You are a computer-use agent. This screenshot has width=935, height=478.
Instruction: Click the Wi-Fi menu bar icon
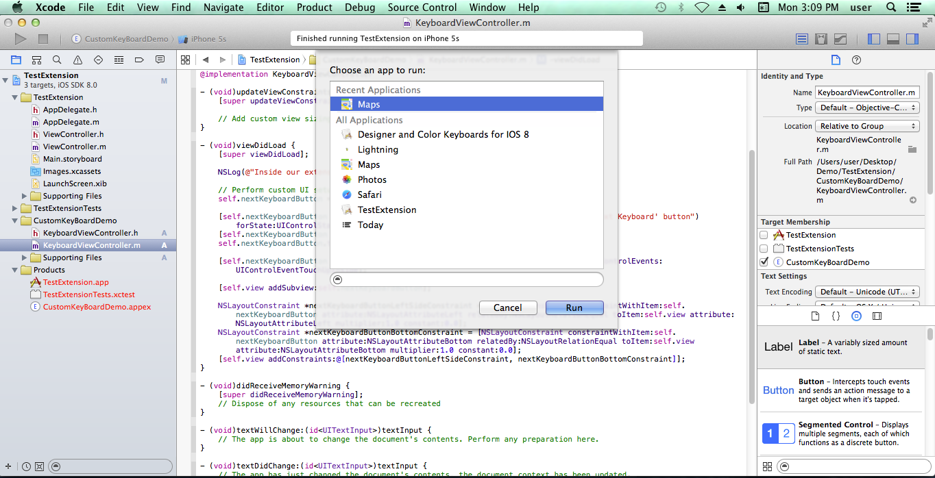(x=702, y=8)
